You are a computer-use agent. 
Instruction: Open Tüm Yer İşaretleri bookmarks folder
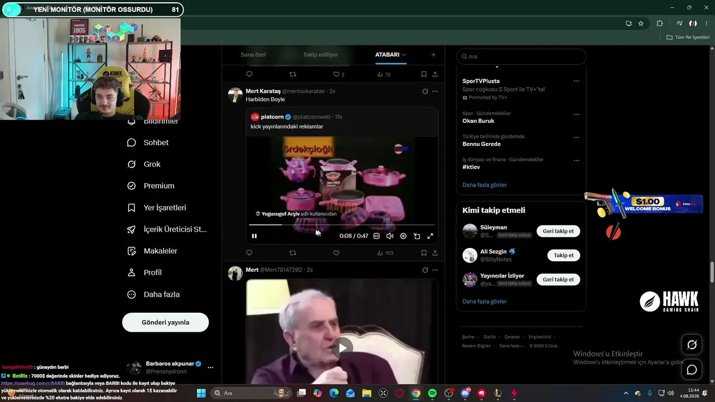(x=688, y=37)
